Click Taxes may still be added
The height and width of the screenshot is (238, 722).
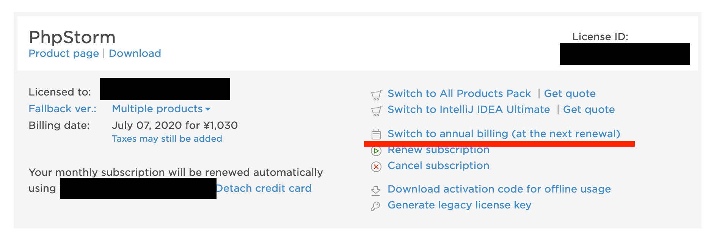167,139
